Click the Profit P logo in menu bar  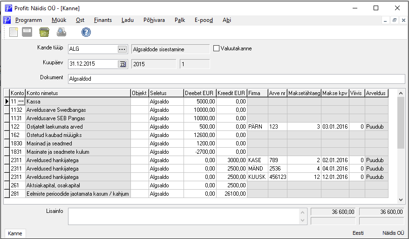point(7,20)
